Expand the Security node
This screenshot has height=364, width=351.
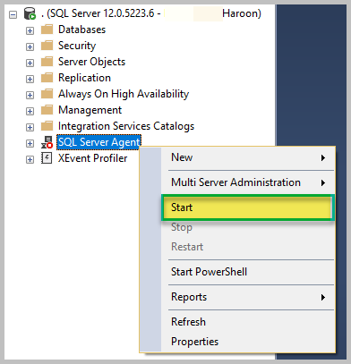pyautogui.click(x=30, y=47)
